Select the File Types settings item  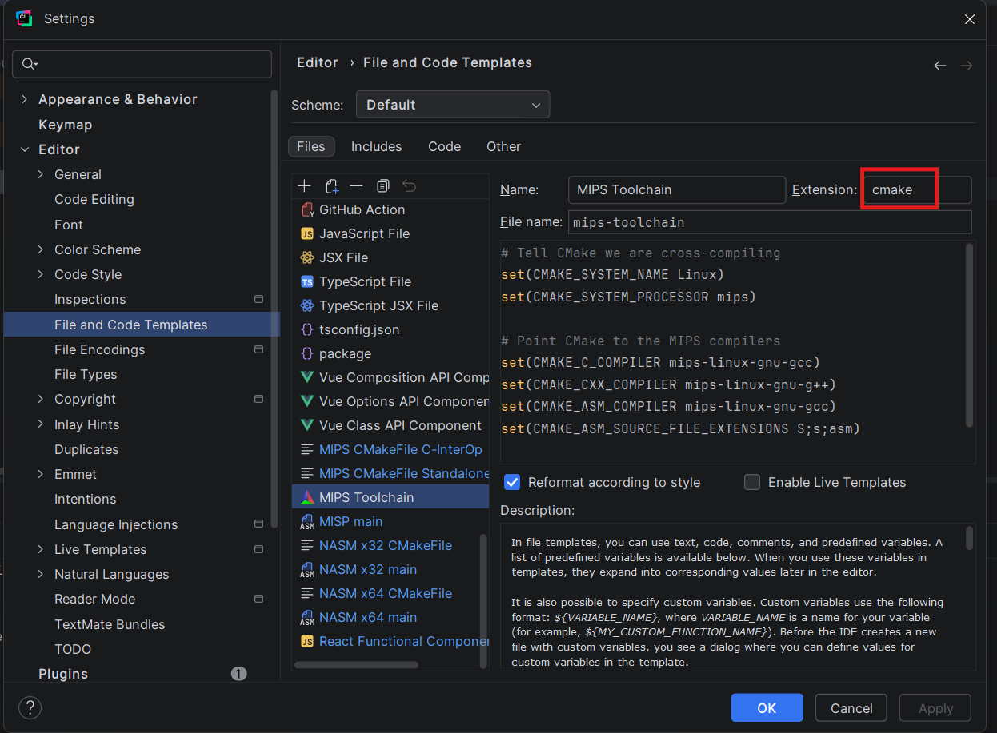[86, 374]
